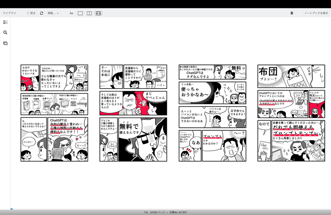This screenshot has width=331, height=215.
Task: Show notebook via ノートブックを表示
Action: pyautogui.click(x=316, y=13)
